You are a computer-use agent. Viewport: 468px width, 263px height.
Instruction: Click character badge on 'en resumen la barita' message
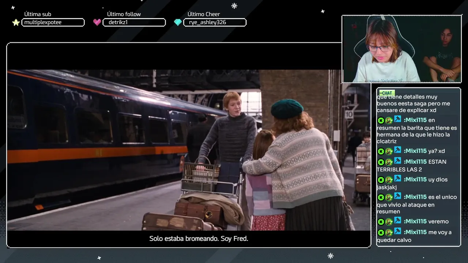tap(389, 121)
